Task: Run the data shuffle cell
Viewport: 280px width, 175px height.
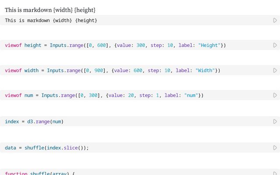Action: pos(275,148)
